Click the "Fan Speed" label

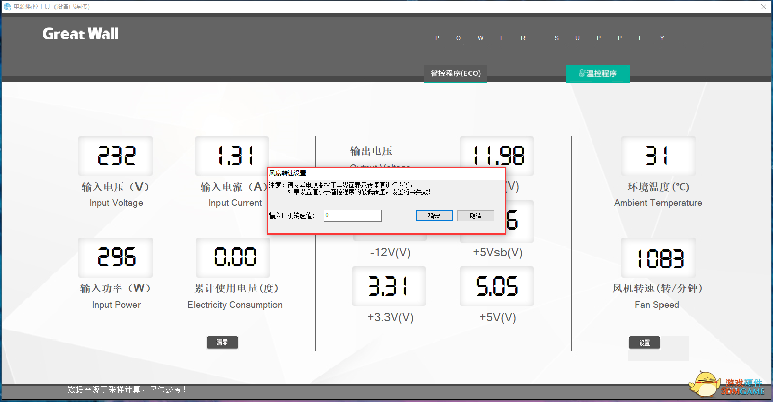(657, 305)
